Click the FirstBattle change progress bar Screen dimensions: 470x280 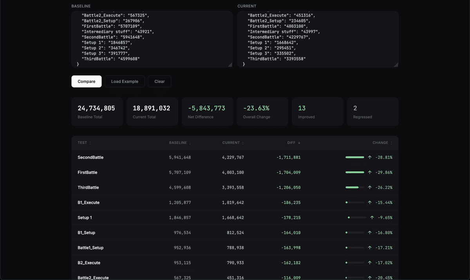pos(354,172)
